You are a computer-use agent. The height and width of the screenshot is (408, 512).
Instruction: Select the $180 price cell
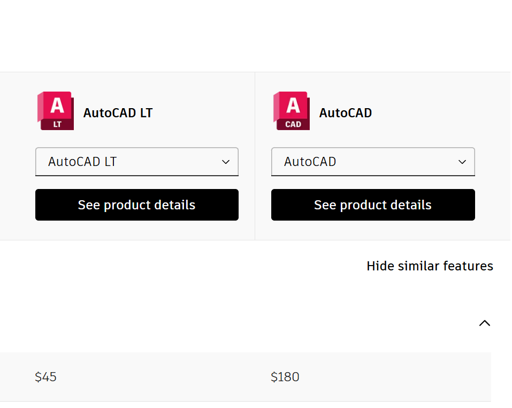[x=285, y=377]
